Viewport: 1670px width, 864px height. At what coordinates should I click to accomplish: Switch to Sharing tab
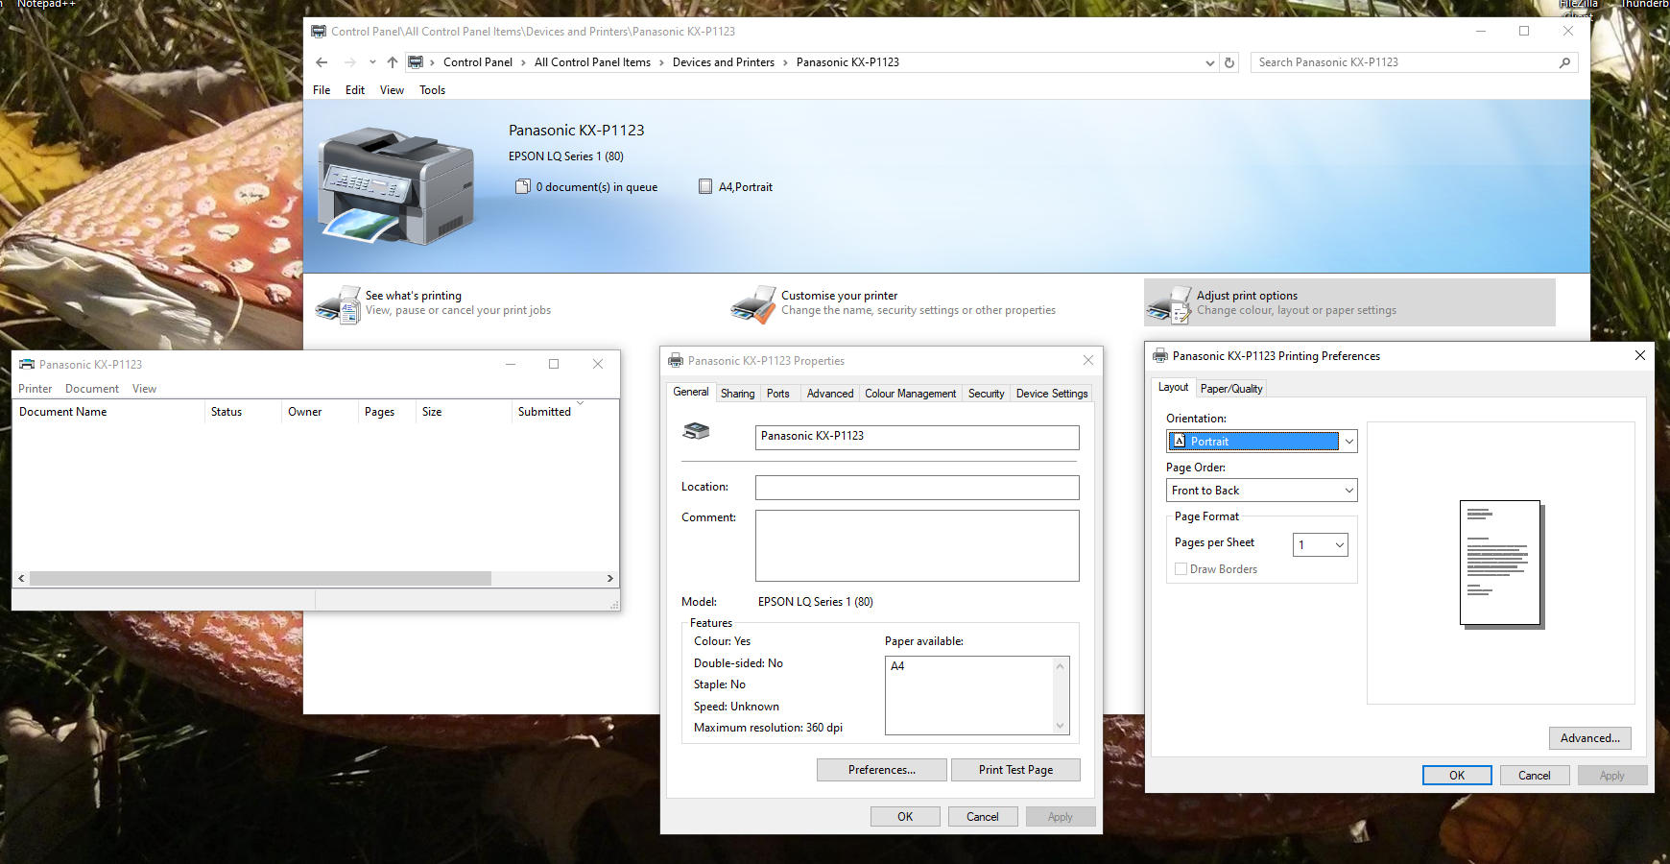coord(737,394)
